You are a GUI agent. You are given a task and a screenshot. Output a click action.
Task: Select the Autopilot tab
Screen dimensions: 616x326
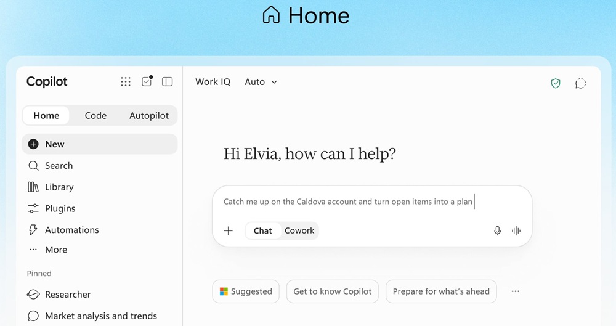(x=149, y=116)
